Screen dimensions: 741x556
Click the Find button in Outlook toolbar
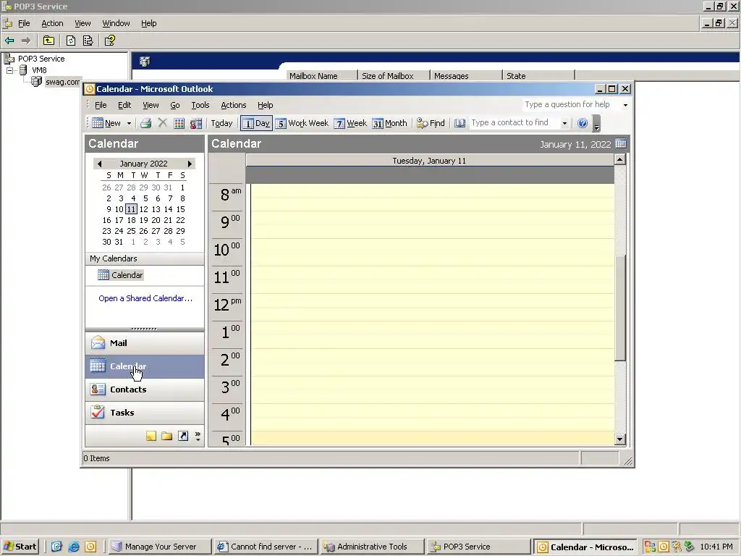pyautogui.click(x=431, y=123)
